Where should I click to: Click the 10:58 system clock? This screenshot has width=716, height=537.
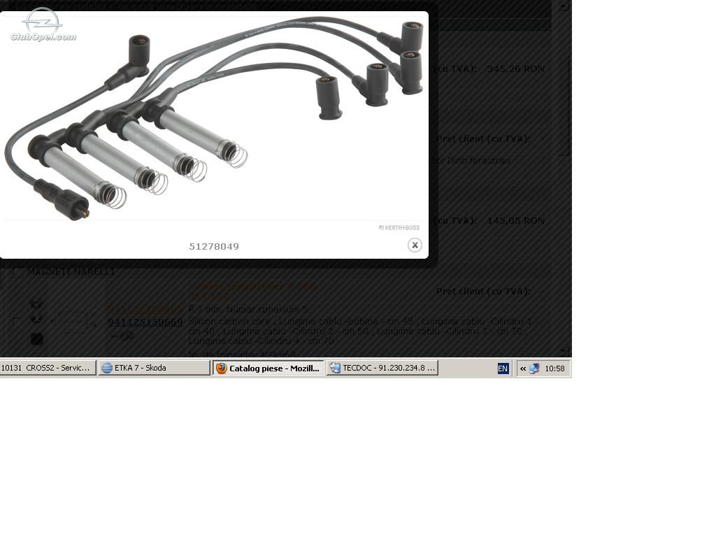pyautogui.click(x=554, y=368)
